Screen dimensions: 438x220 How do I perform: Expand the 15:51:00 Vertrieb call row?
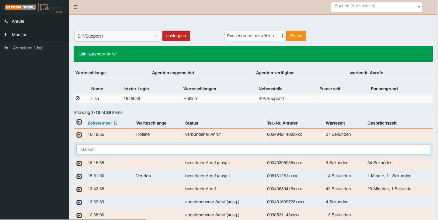(79, 176)
